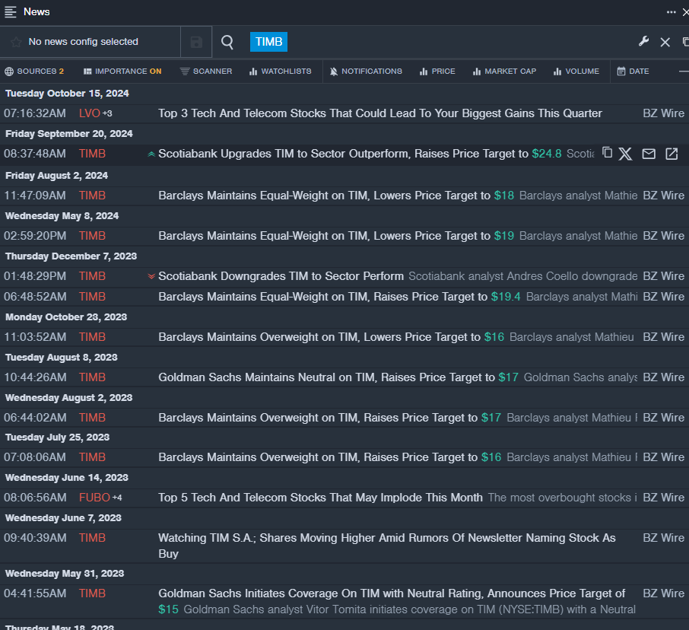689x630 pixels.
Task: Open Scotiabank Upgrades story in new window
Action: pyautogui.click(x=672, y=154)
